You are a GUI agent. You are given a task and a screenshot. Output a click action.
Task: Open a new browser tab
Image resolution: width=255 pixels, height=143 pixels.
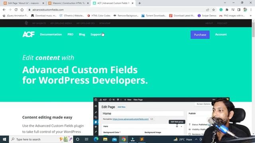(139, 3)
